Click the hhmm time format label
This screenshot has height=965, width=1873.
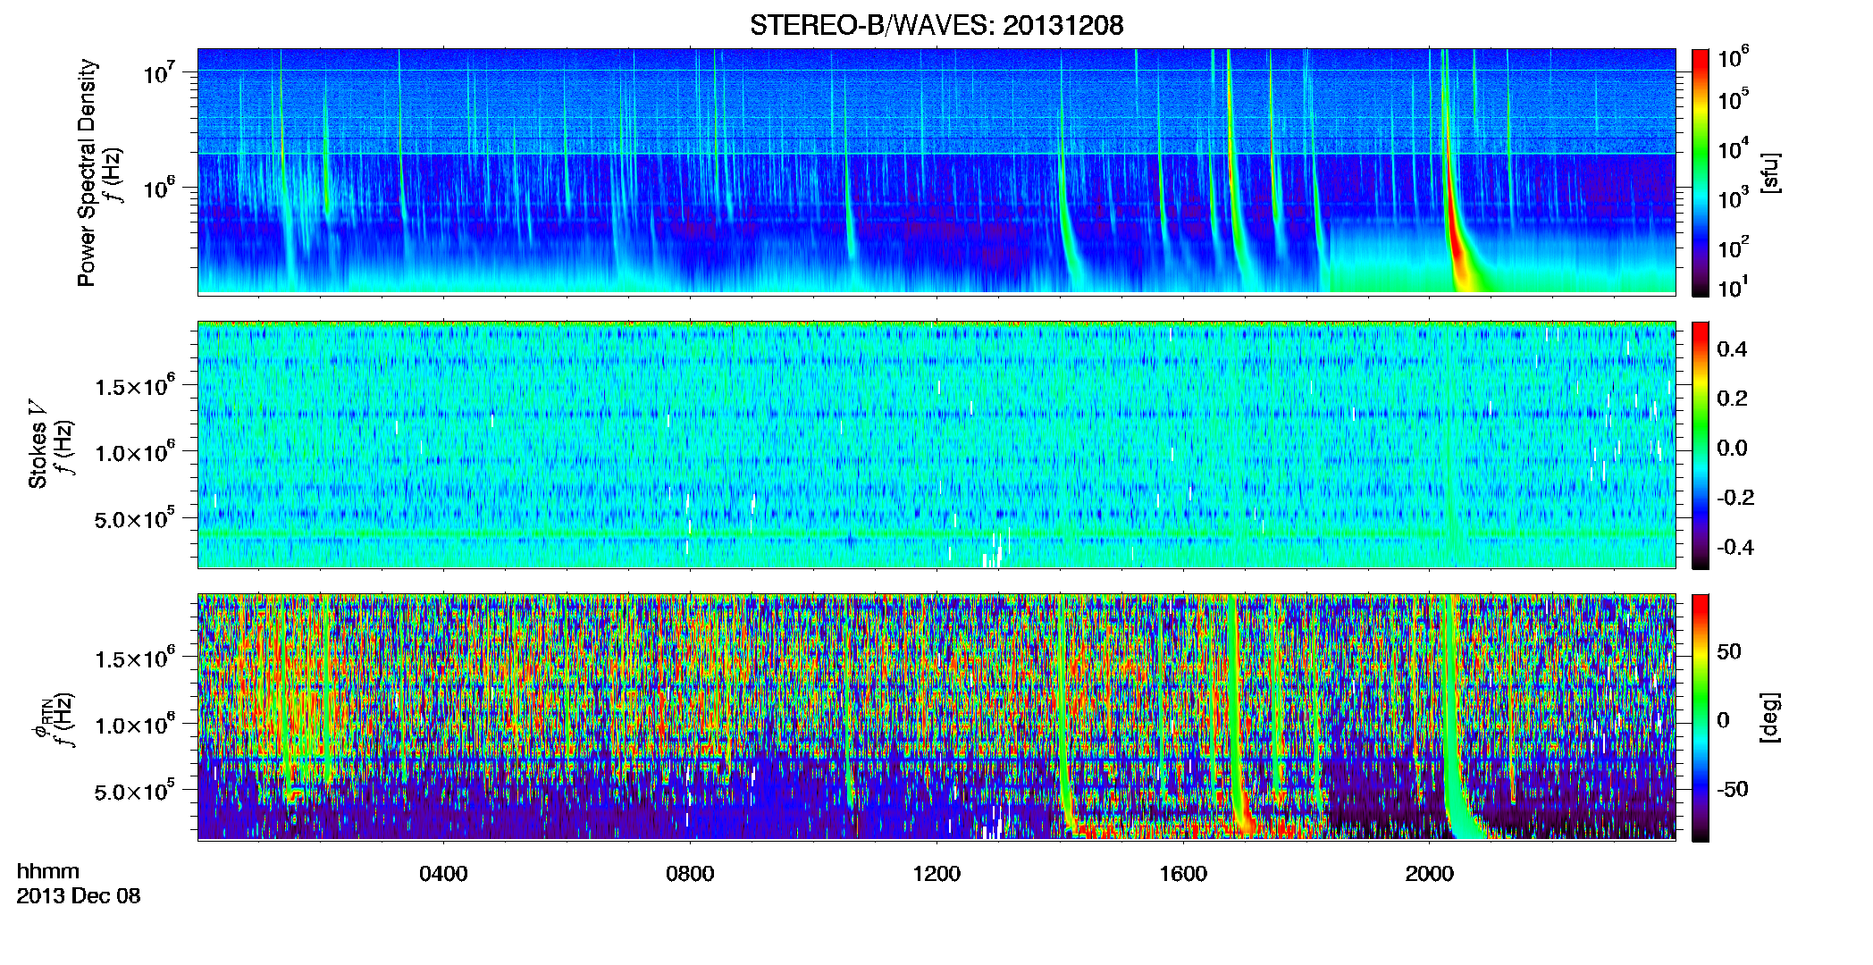click(48, 872)
